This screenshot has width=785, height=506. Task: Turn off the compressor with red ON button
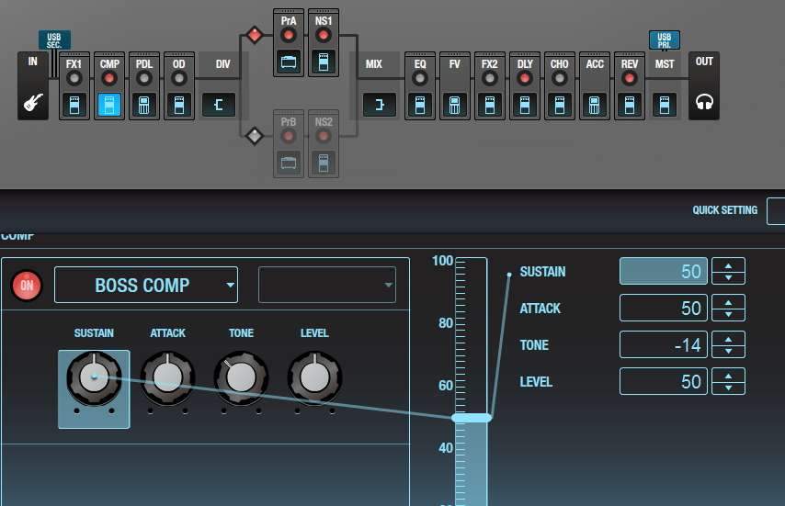pos(27,286)
